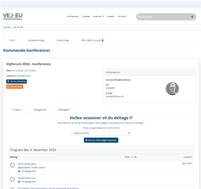Open the Mine bidrag tab
The image size is (201, 189).
tap(63, 40)
